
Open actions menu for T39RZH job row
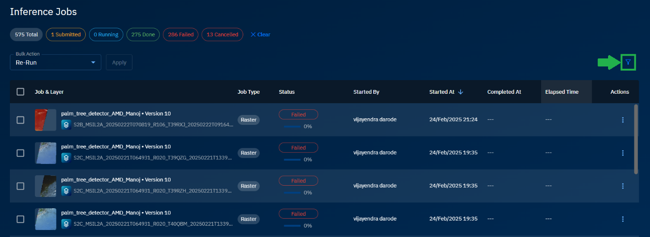[x=623, y=186]
